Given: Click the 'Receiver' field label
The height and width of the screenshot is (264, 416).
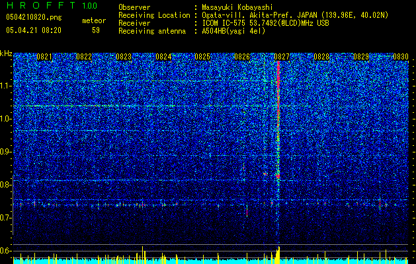Looking at the screenshot, I should coord(134,23).
